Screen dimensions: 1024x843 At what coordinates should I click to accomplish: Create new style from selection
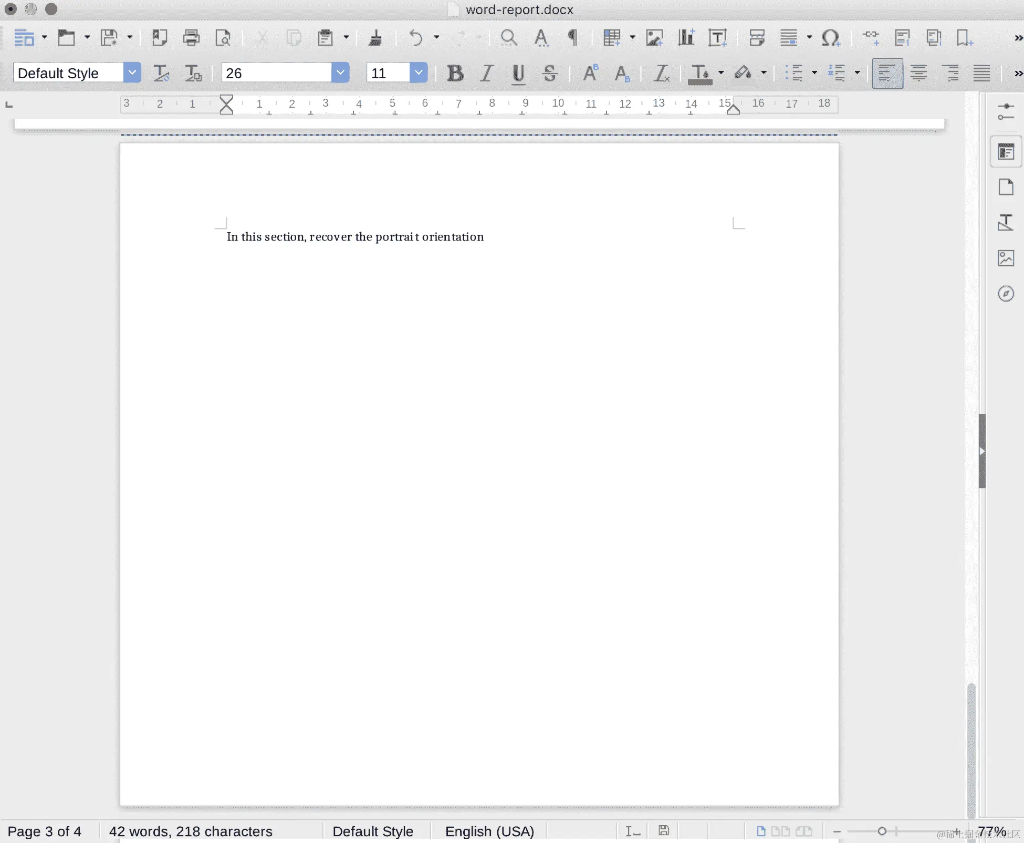coord(193,73)
